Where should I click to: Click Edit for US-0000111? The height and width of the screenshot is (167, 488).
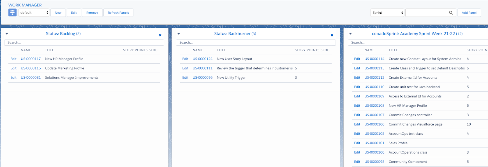185,68
